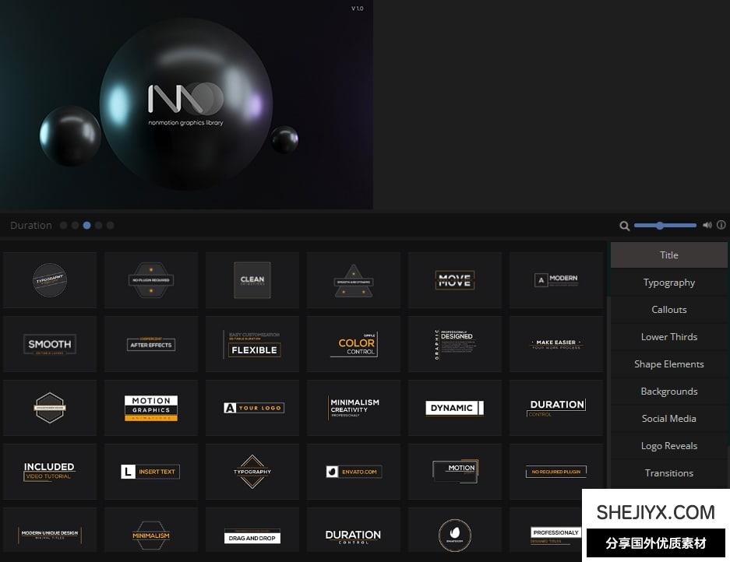Open the Transitions category

668,473
